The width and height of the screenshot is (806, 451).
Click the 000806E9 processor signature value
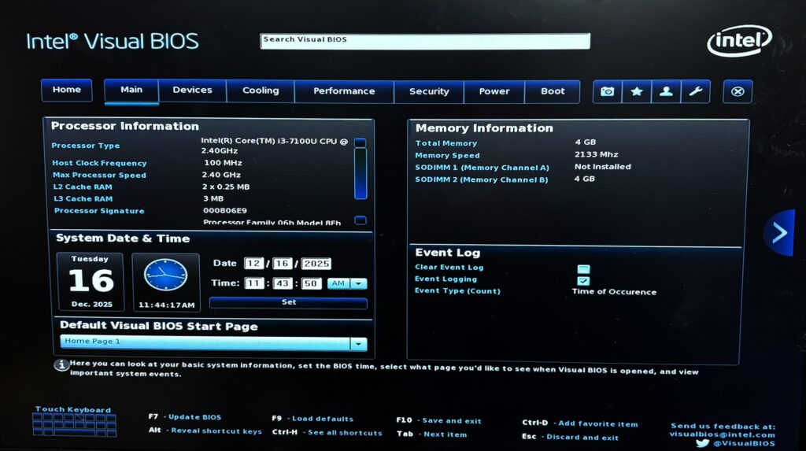pyautogui.click(x=224, y=210)
